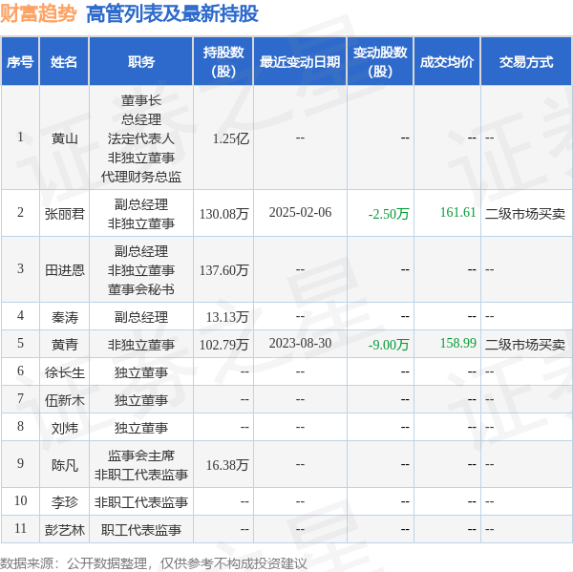
Task: Click the row number 10
Action: (20, 500)
